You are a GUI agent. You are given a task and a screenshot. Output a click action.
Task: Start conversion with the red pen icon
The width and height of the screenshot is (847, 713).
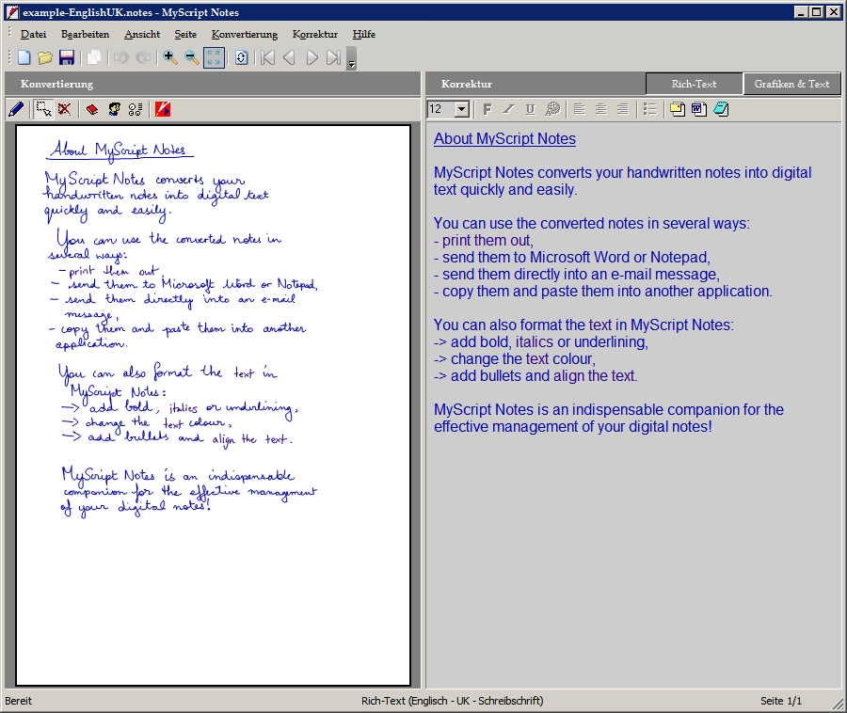click(163, 109)
